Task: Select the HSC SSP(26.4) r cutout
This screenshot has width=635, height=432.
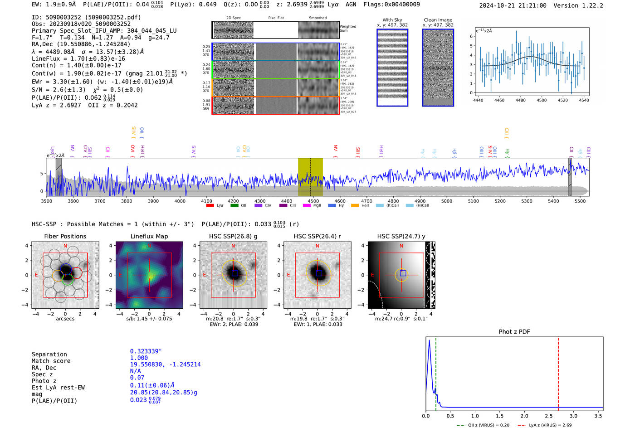Action: (317, 275)
